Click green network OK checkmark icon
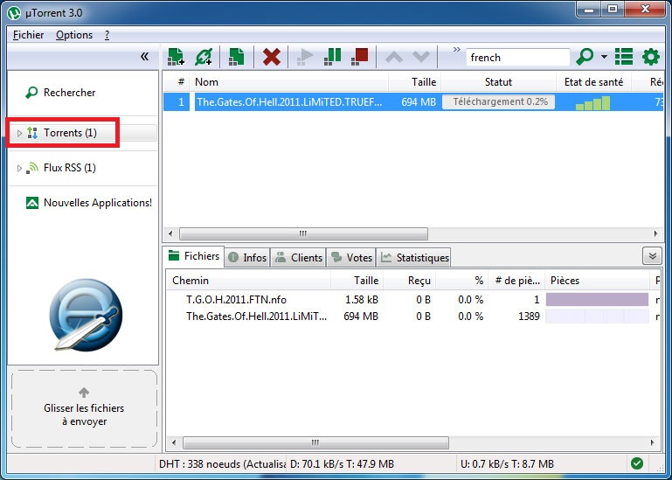 tap(637, 463)
